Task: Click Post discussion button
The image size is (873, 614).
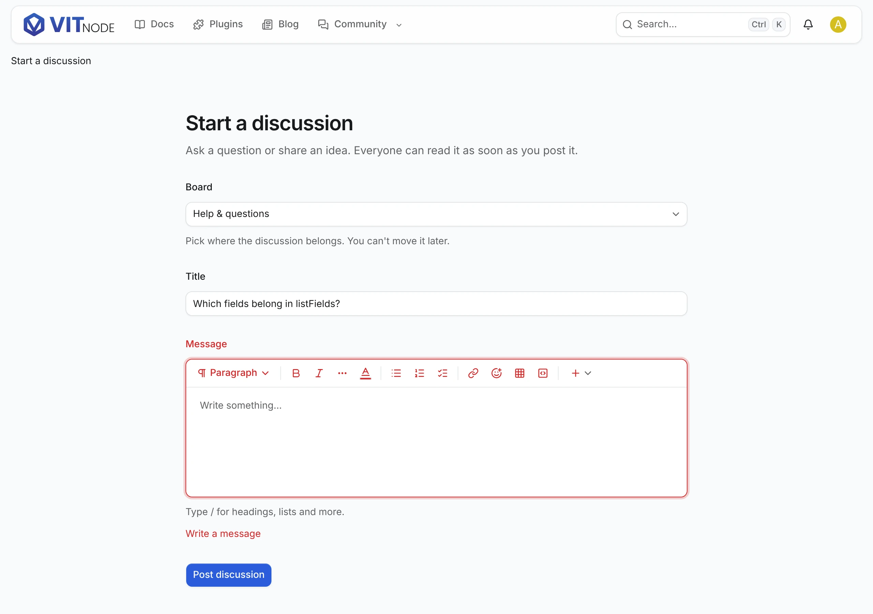Action: tap(228, 575)
